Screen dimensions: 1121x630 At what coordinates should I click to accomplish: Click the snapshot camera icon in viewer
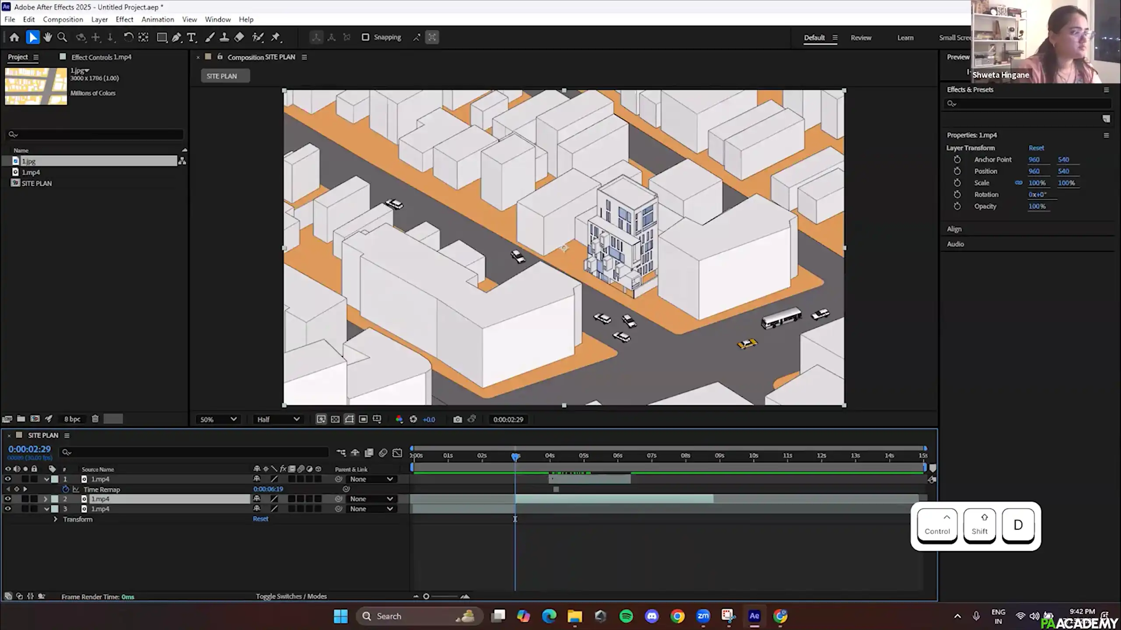457,419
